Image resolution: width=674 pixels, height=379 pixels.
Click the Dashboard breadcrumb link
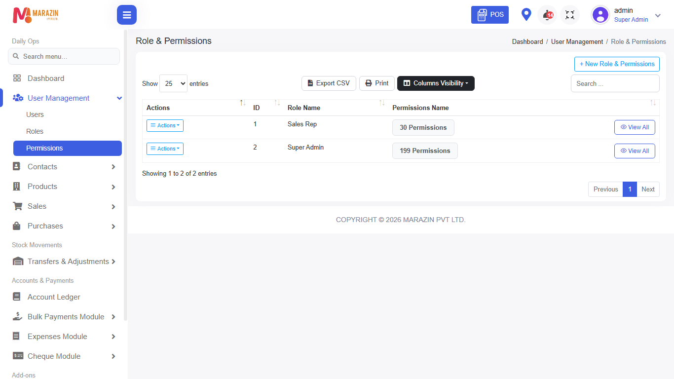click(x=527, y=42)
